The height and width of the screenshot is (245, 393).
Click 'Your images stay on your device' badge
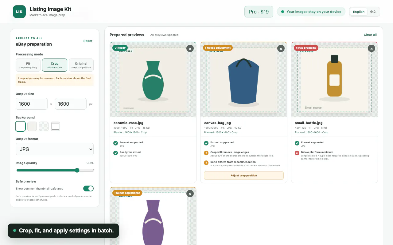311,12
